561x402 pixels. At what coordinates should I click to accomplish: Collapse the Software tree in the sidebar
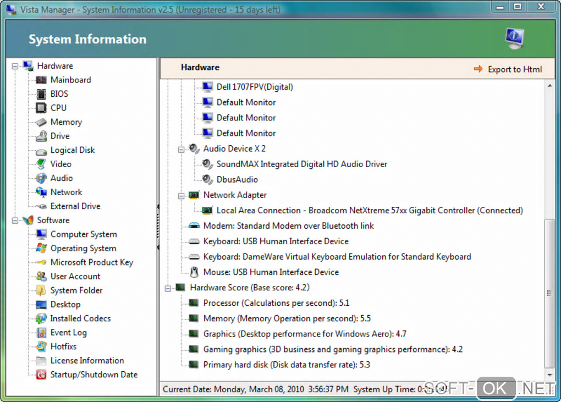(15, 221)
